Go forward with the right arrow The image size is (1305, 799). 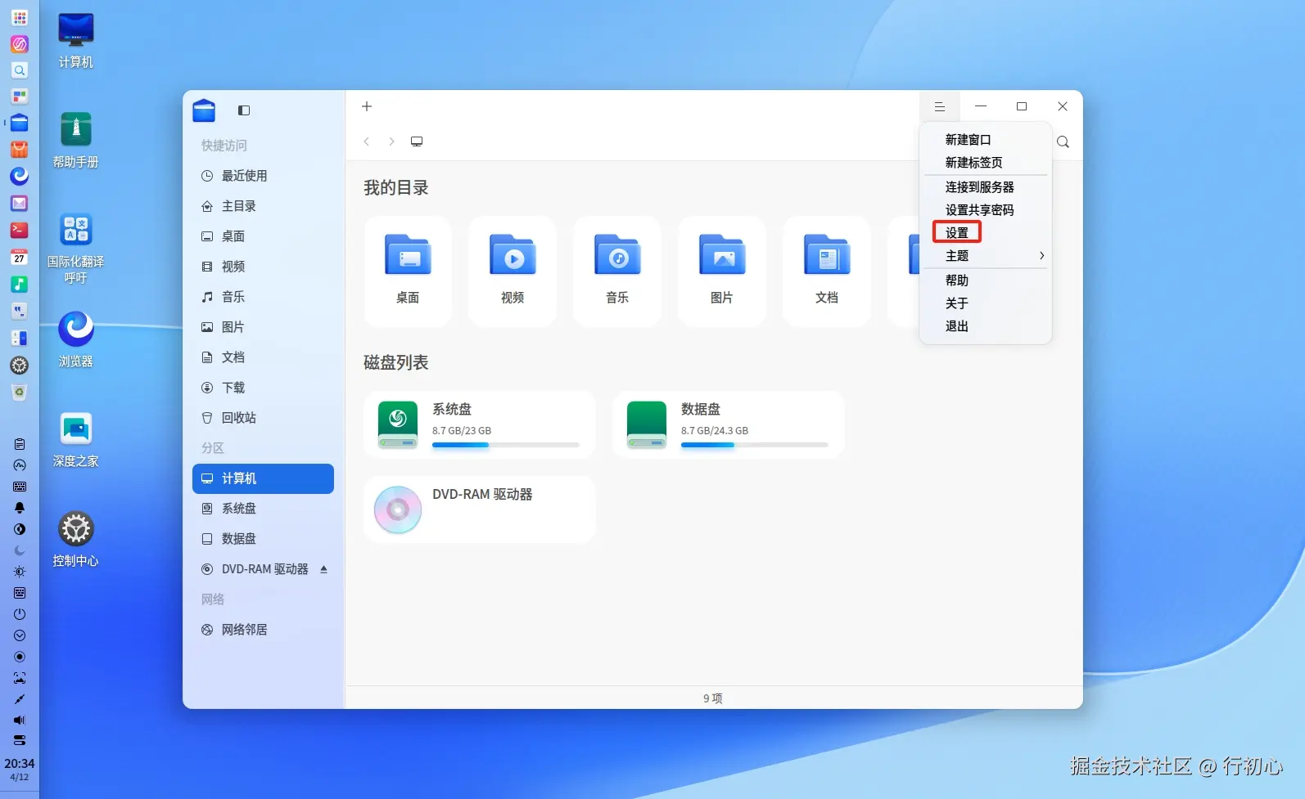[391, 141]
